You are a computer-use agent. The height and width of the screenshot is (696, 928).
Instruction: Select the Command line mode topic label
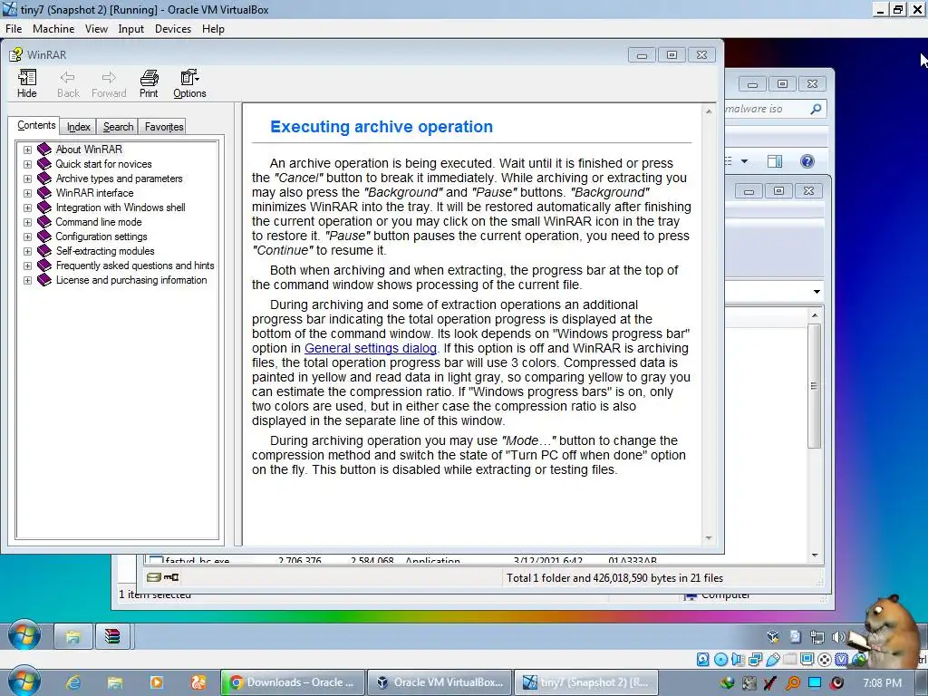(x=98, y=222)
